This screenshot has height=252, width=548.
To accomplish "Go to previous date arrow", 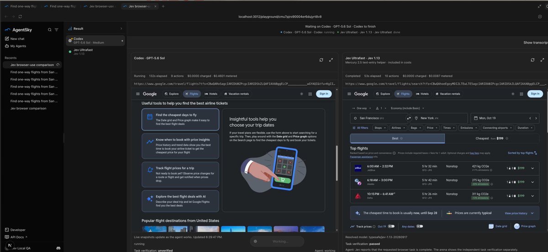I will pos(529,118).
